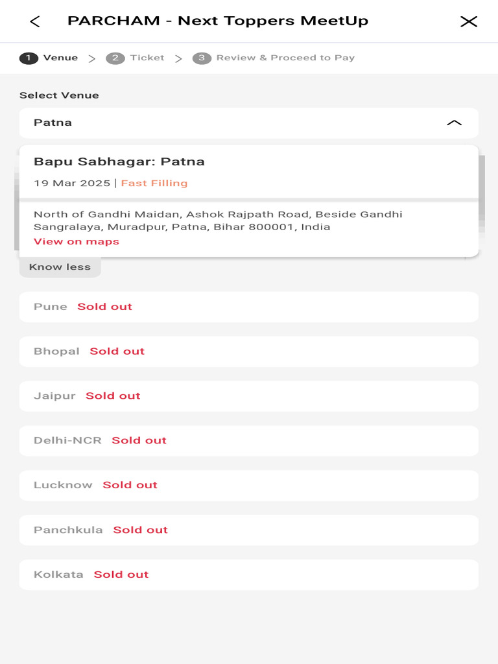This screenshot has width=498, height=664.
Task: Select the Kolkata venue row
Action: tap(249, 575)
